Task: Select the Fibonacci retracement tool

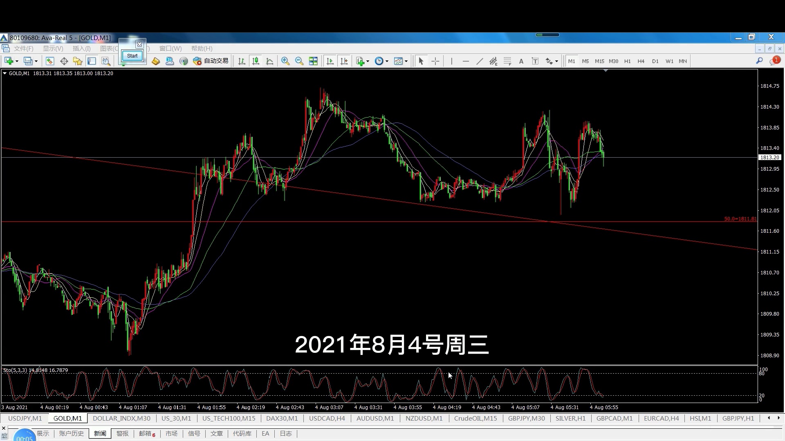Action: click(507, 61)
